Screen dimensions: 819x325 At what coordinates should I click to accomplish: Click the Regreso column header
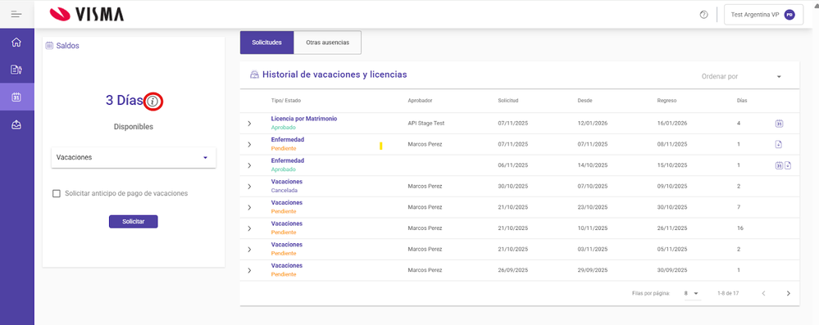[x=667, y=100]
